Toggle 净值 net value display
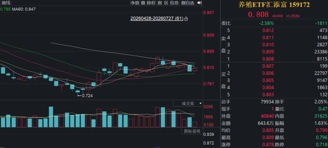Screen dimensions: 328x148 (x=135, y=3)
